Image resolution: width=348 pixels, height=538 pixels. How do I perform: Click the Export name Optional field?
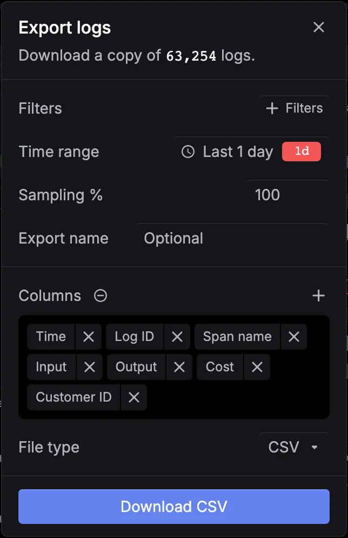pyautogui.click(x=232, y=238)
